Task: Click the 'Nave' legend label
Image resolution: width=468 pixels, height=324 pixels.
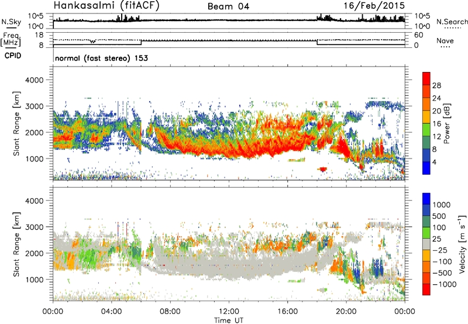Action: coord(445,41)
